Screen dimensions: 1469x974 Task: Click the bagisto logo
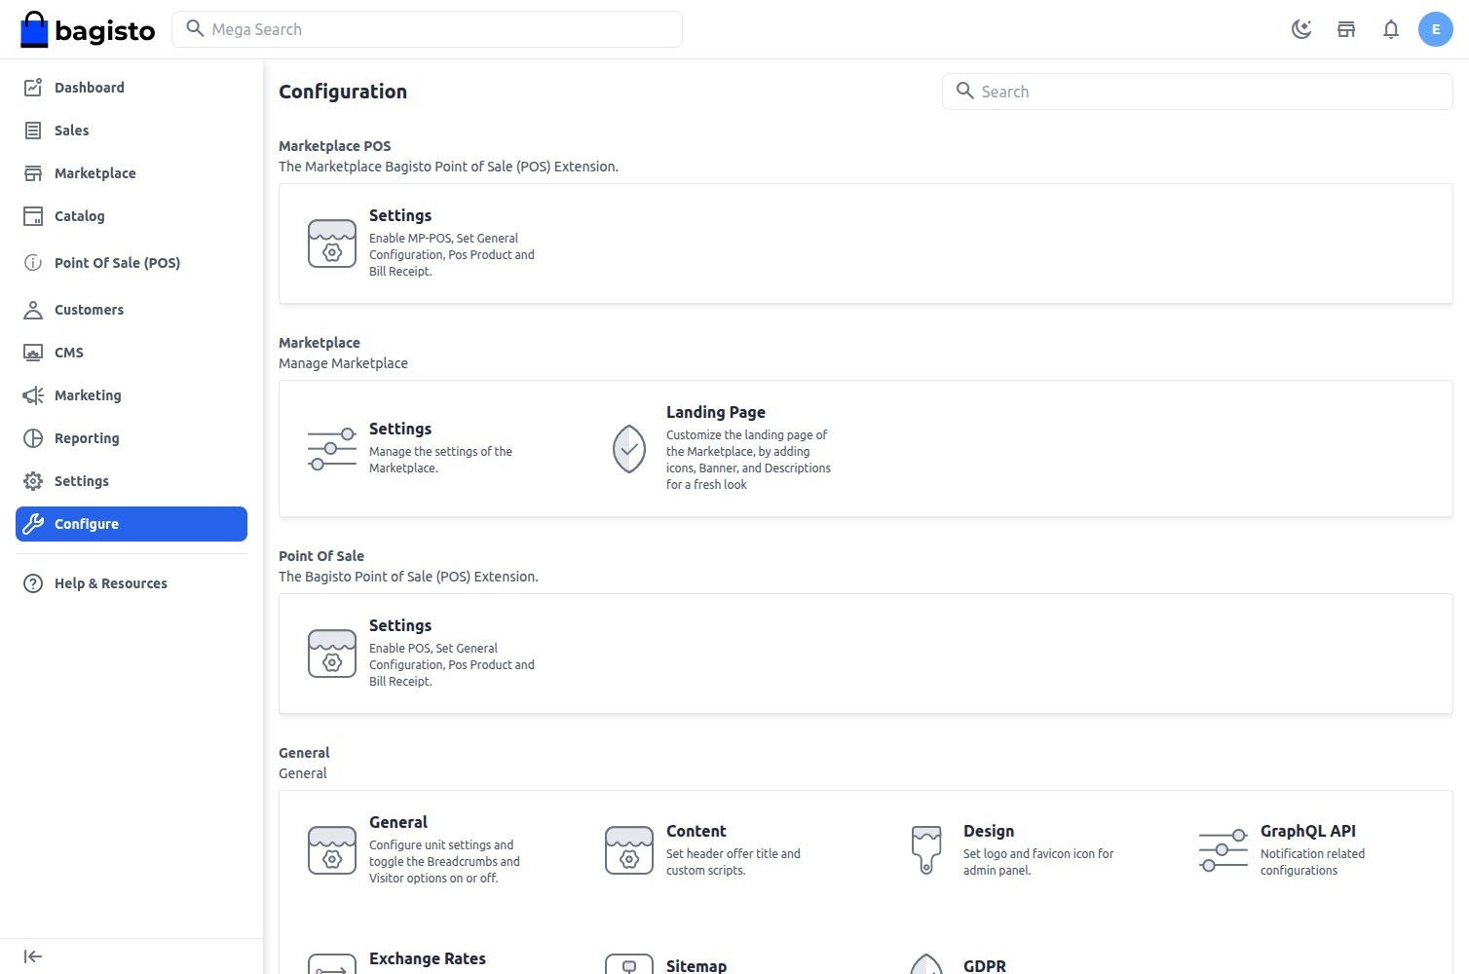click(x=88, y=29)
